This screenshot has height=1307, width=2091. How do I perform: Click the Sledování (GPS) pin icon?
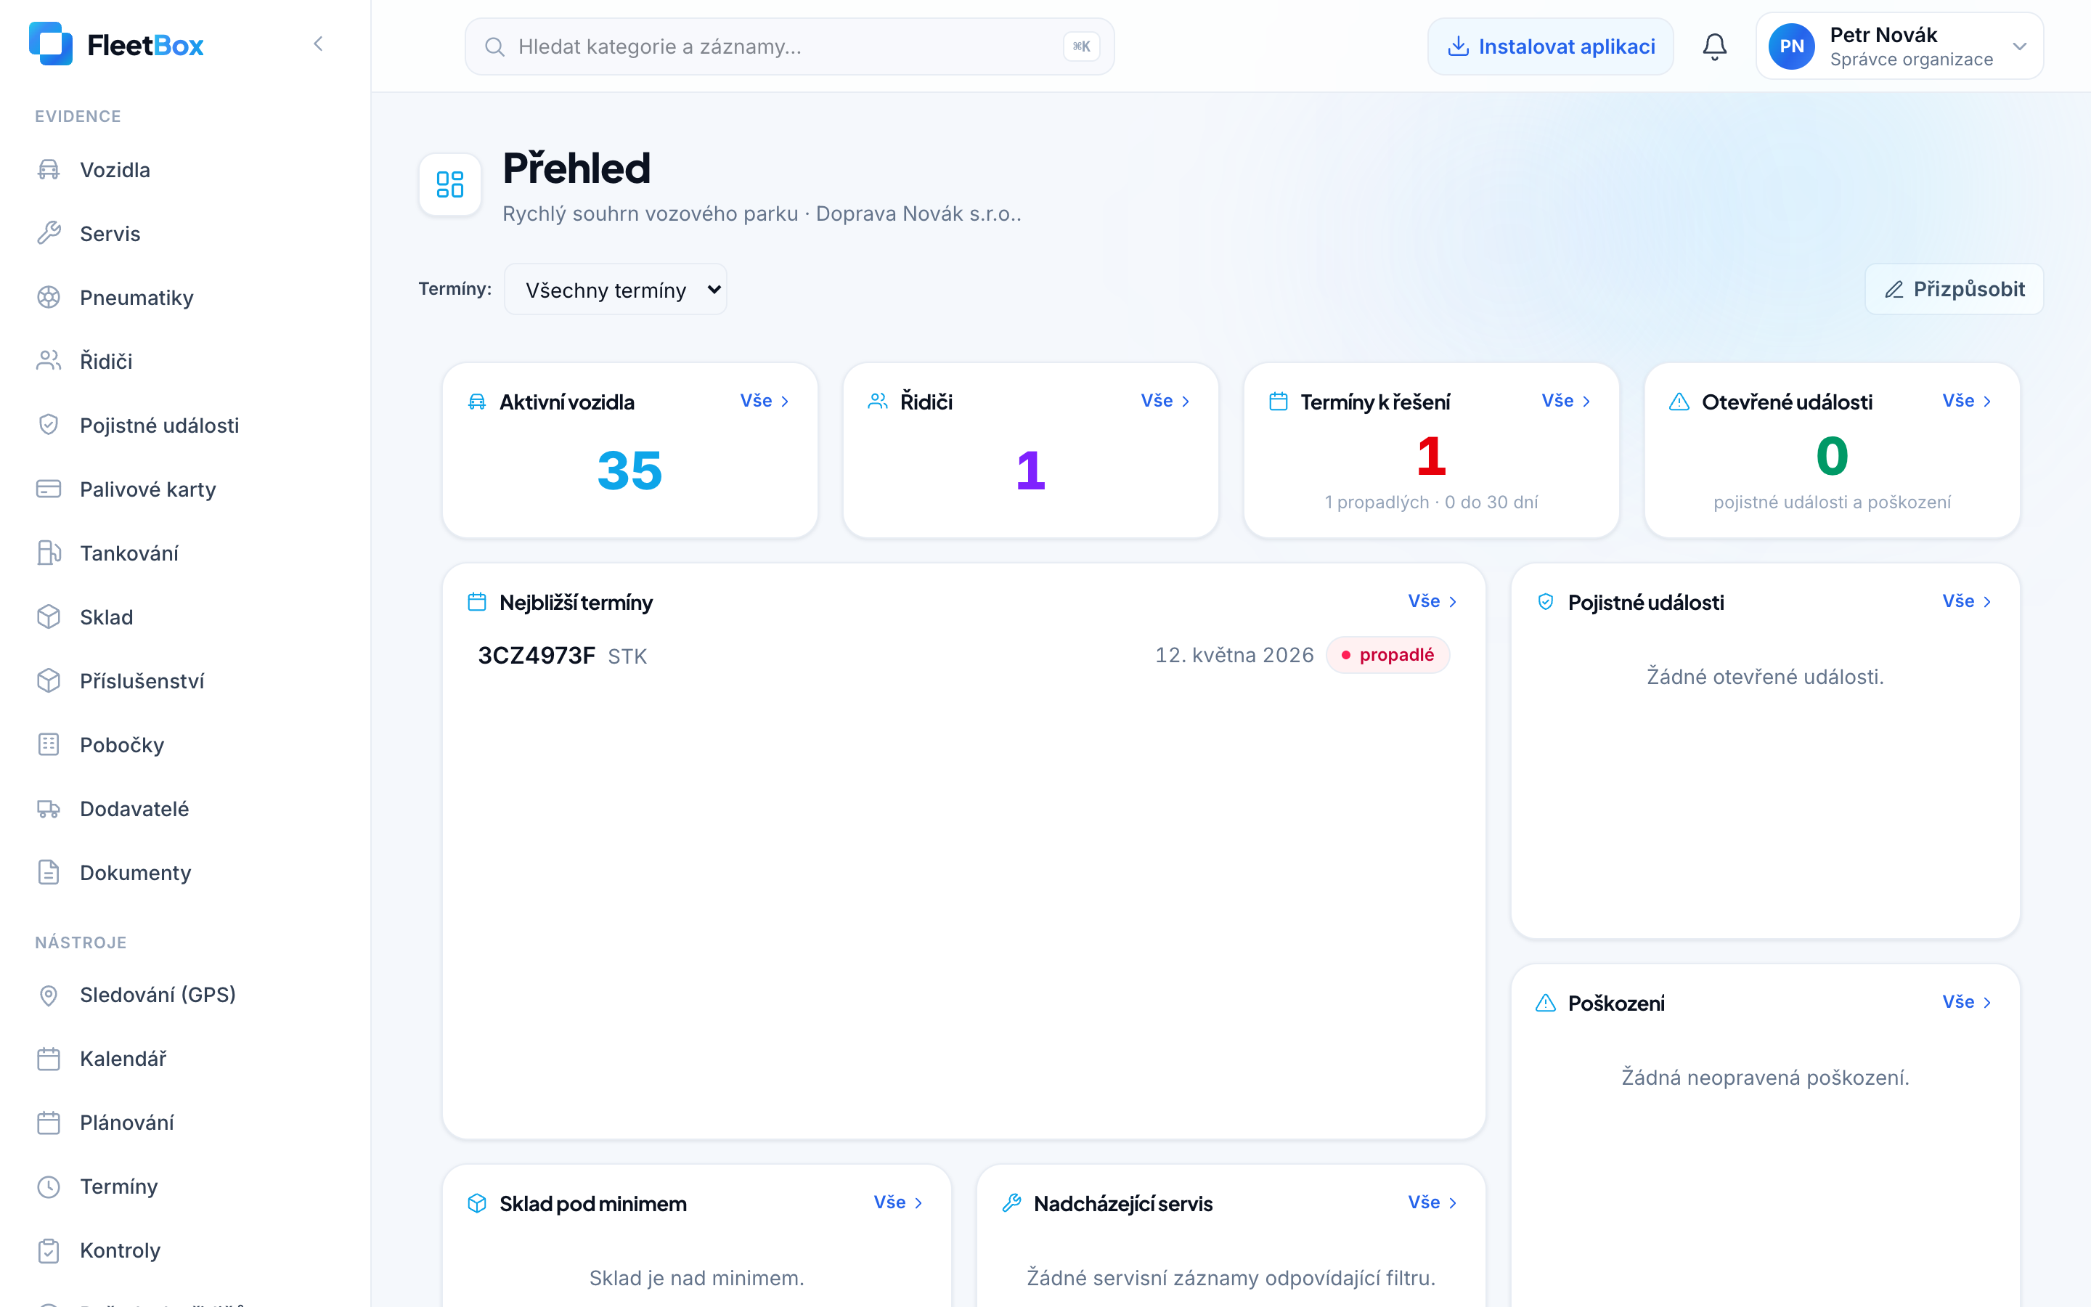[x=49, y=995]
